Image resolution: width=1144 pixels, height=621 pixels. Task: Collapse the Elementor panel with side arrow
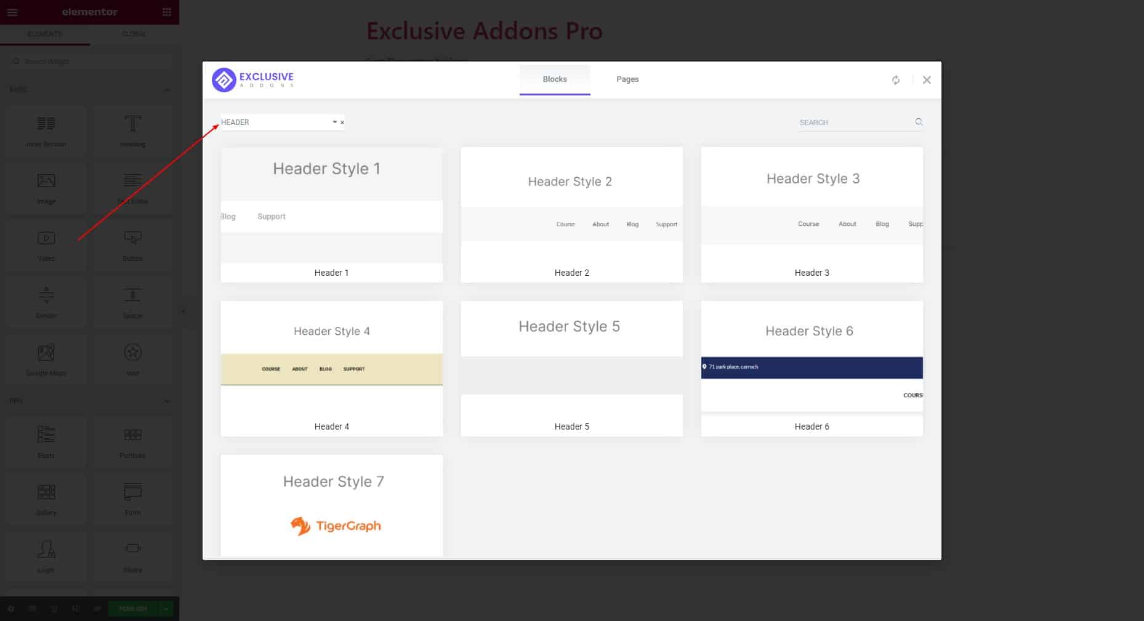183,311
